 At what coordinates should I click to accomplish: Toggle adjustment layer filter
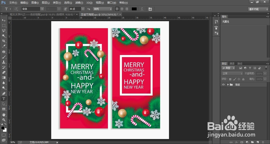[x=245, y=68]
